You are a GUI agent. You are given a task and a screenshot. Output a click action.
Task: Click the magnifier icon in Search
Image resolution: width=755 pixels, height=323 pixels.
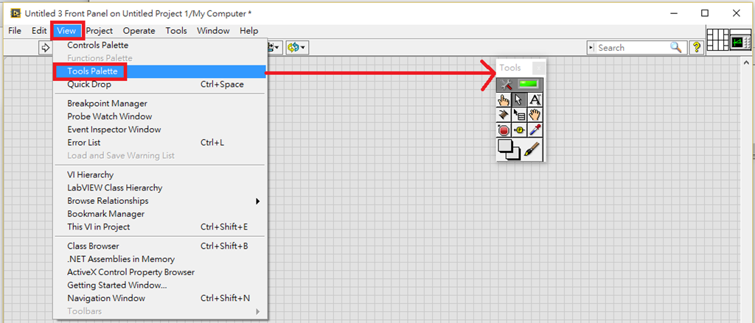(x=675, y=48)
